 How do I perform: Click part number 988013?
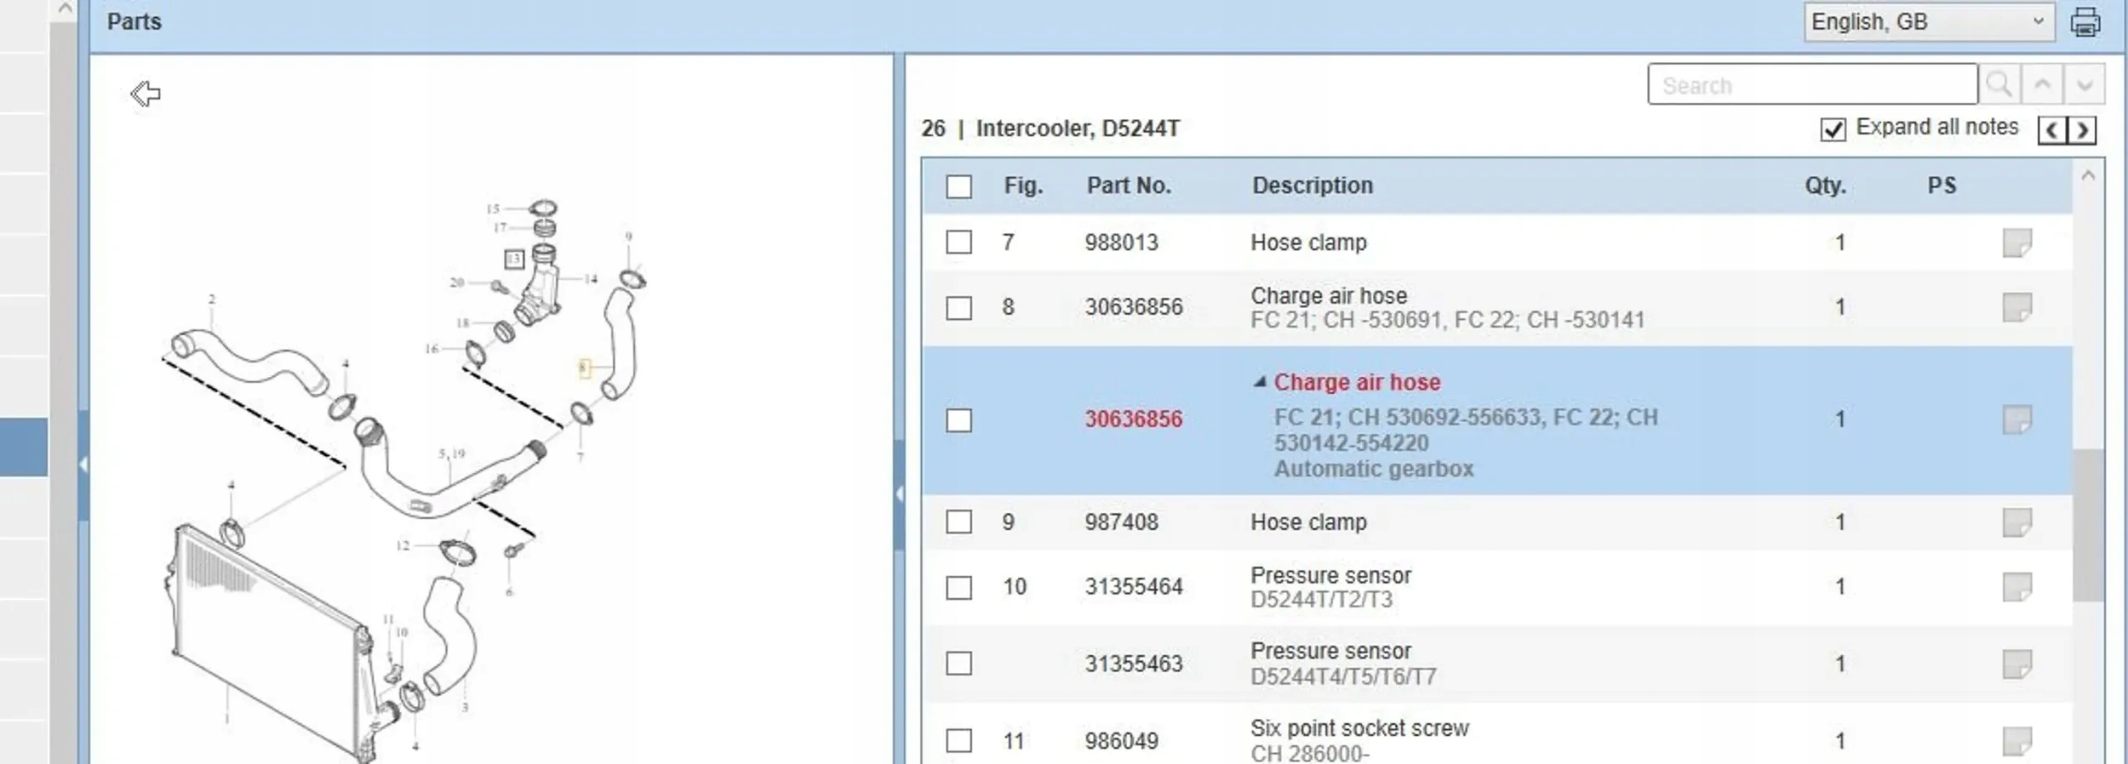[1122, 242]
